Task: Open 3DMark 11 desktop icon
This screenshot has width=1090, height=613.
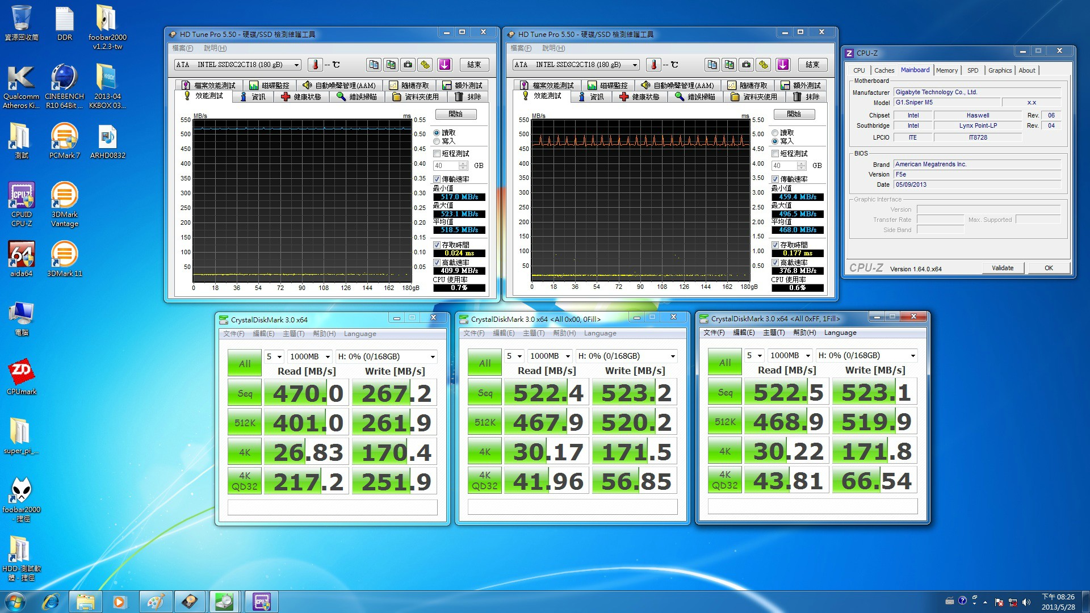Action: click(x=64, y=259)
